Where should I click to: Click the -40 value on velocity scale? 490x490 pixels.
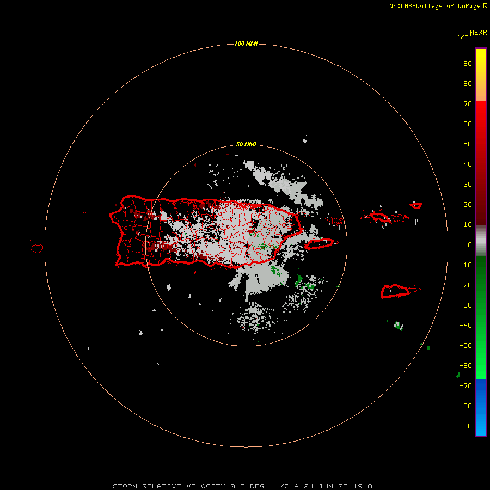click(x=465, y=326)
